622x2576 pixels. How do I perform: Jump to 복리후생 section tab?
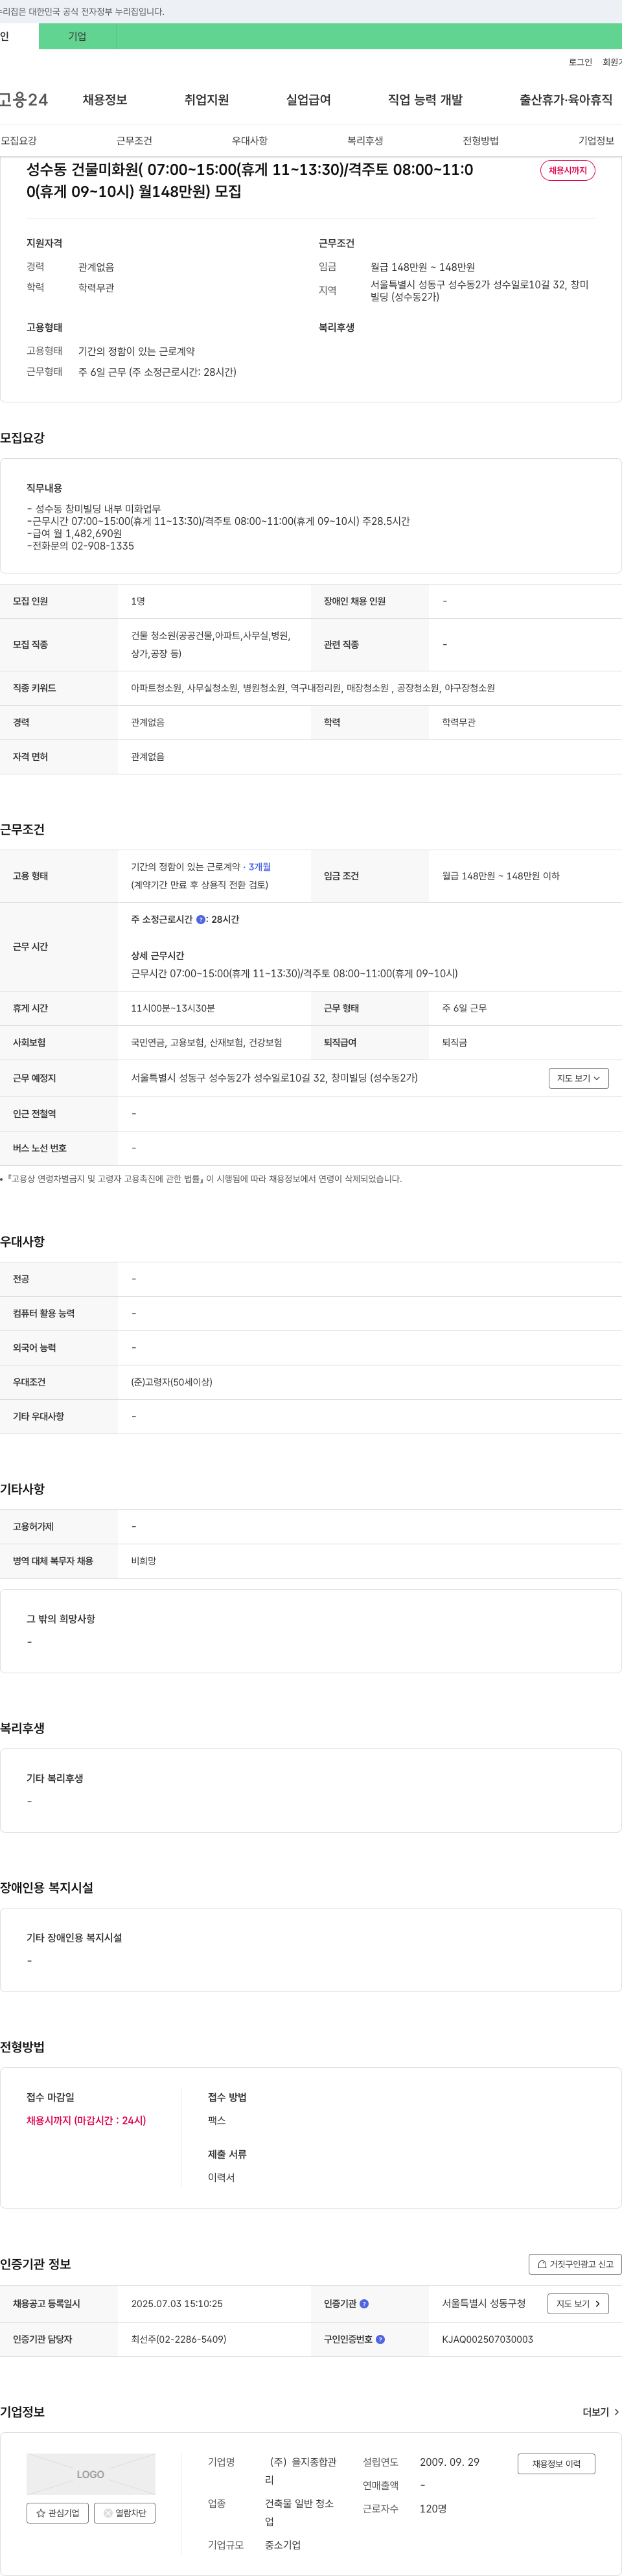click(365, 141)
